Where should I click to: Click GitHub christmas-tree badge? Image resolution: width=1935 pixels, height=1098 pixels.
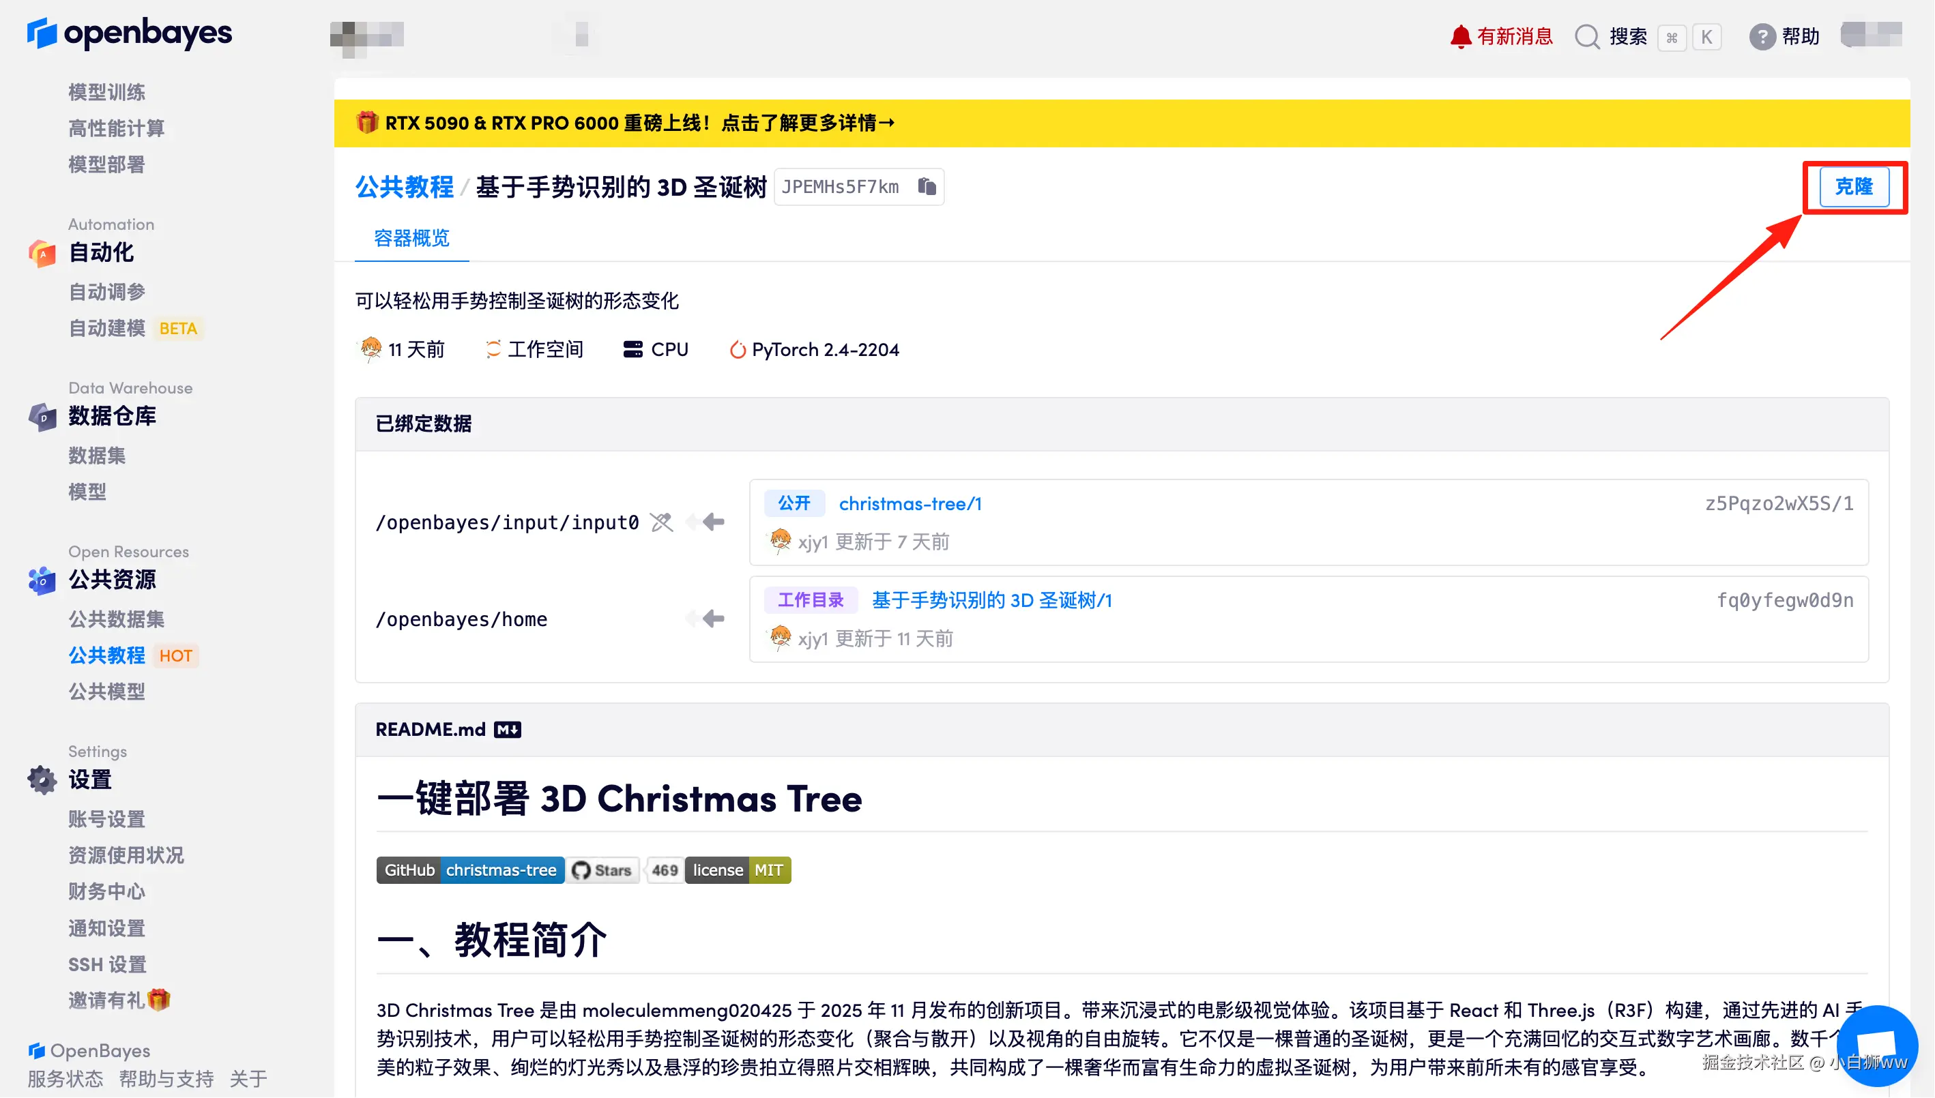click(x=470, y=870)
